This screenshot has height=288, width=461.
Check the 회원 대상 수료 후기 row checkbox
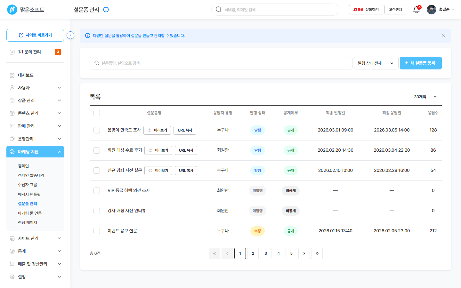pos(97,150)
